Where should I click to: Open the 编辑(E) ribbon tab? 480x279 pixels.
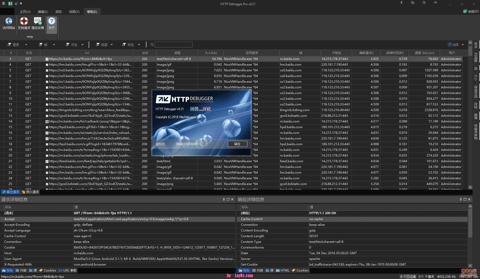tap(43, 12)
